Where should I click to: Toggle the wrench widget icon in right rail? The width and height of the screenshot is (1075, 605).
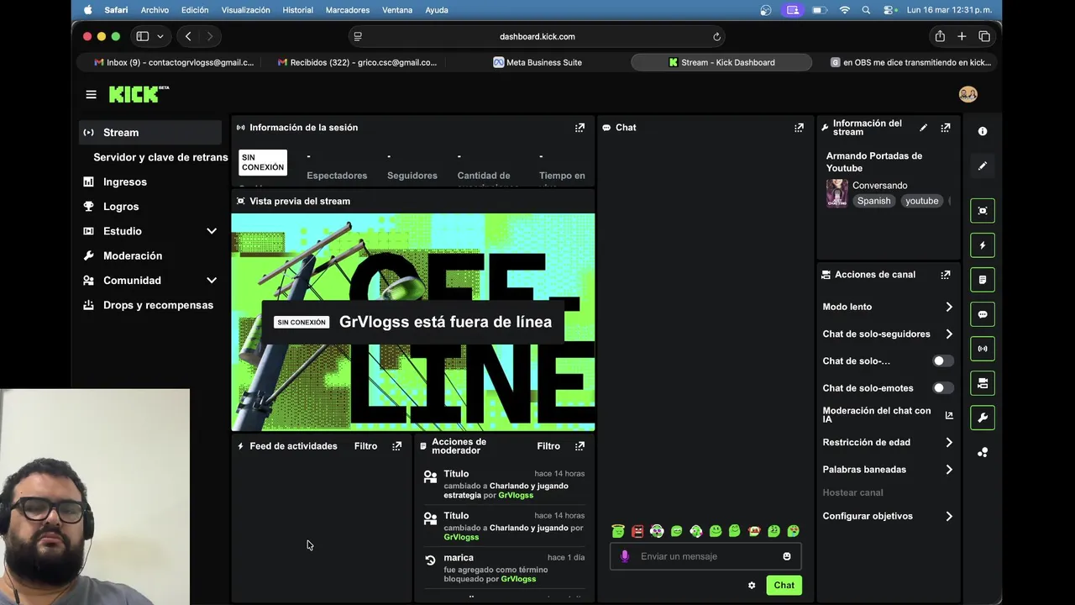click(x=983, y=418)
